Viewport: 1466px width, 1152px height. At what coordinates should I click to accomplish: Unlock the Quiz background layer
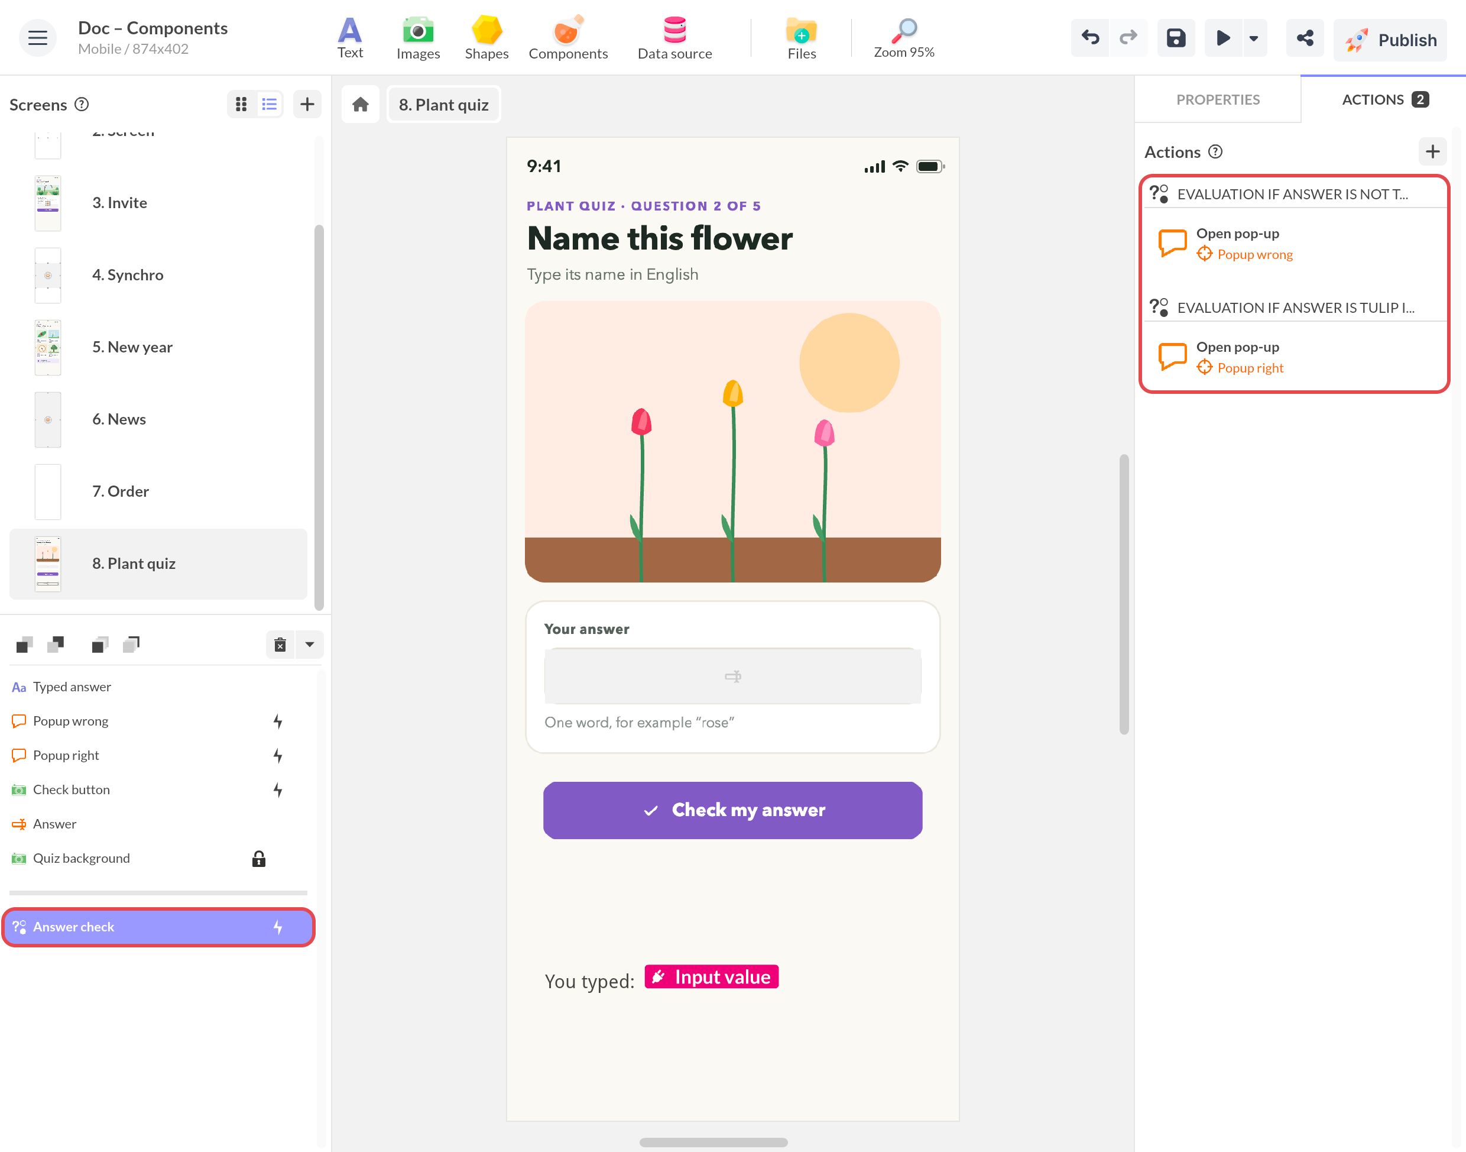pos(259,859)
